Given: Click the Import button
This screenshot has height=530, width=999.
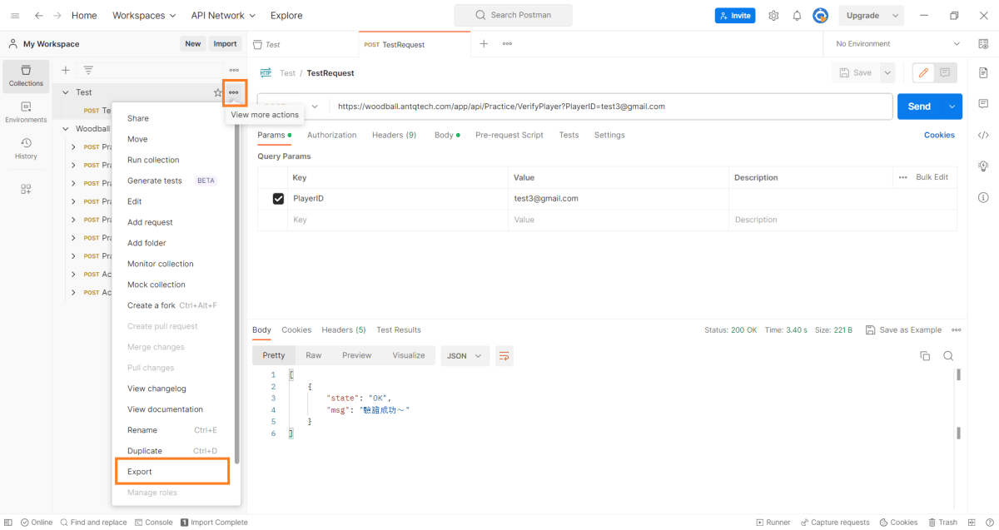Looking at the screenshot, I should 225,43.
